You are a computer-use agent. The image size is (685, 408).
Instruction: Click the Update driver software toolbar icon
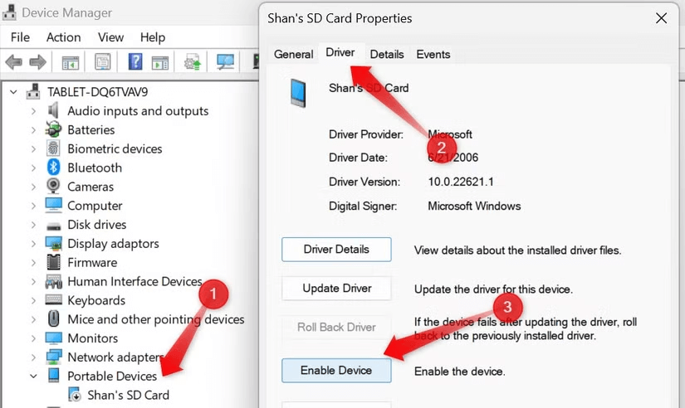point(193,62)
